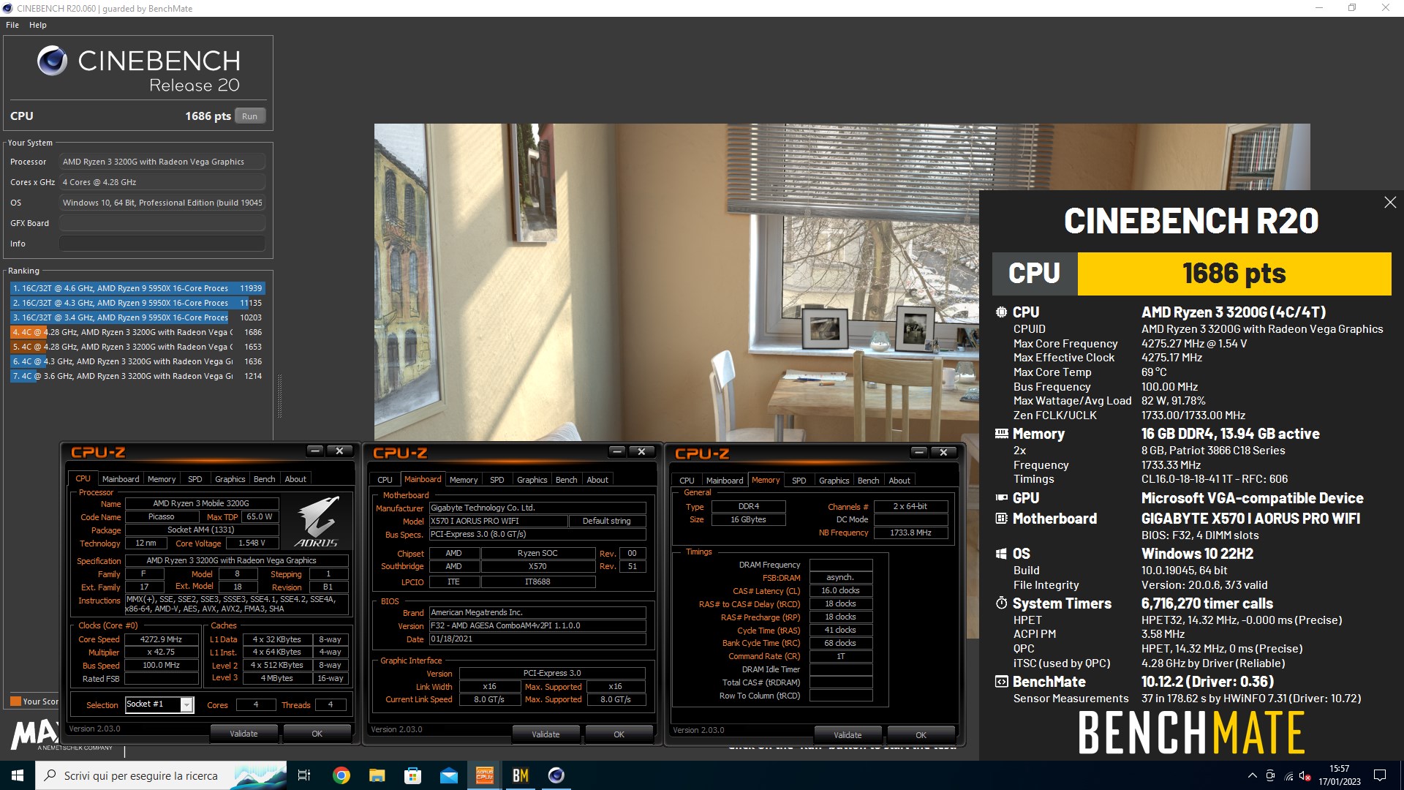Switch to Cinebench taskbar icon

click(556, 775)
